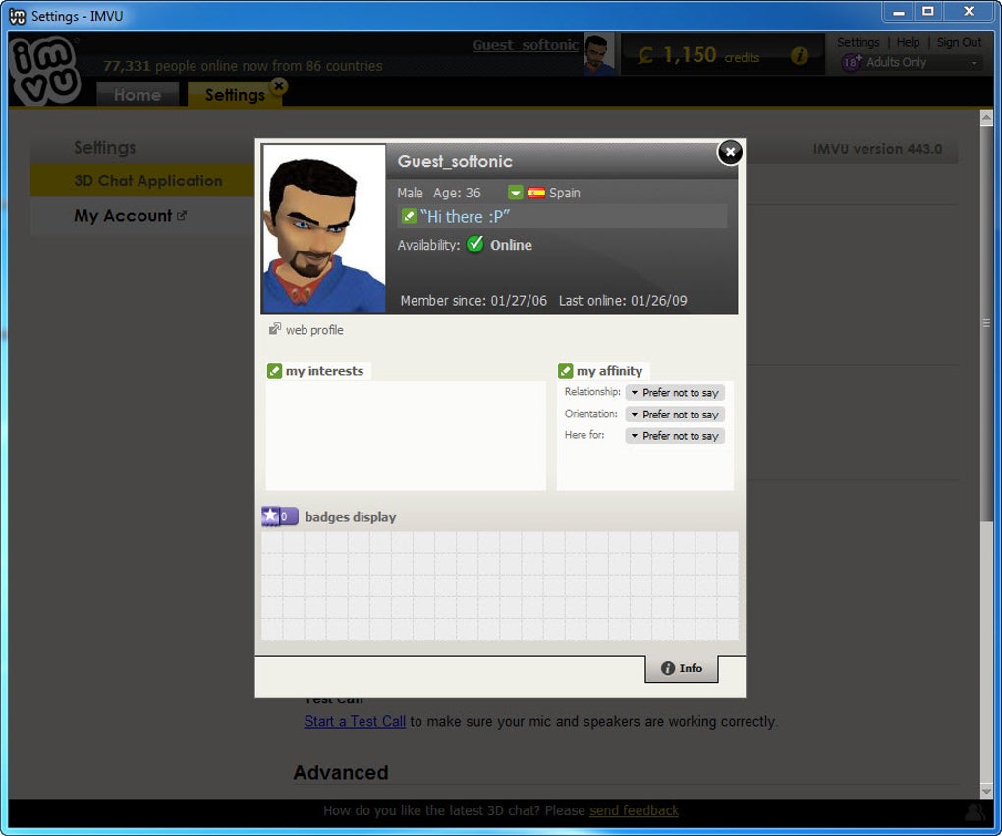Click the IMVU logo
1002x836 pixels.
pos(44,71)
